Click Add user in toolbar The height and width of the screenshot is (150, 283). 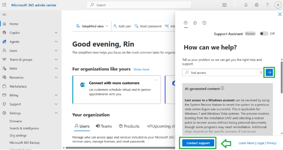tap(122, 26)
